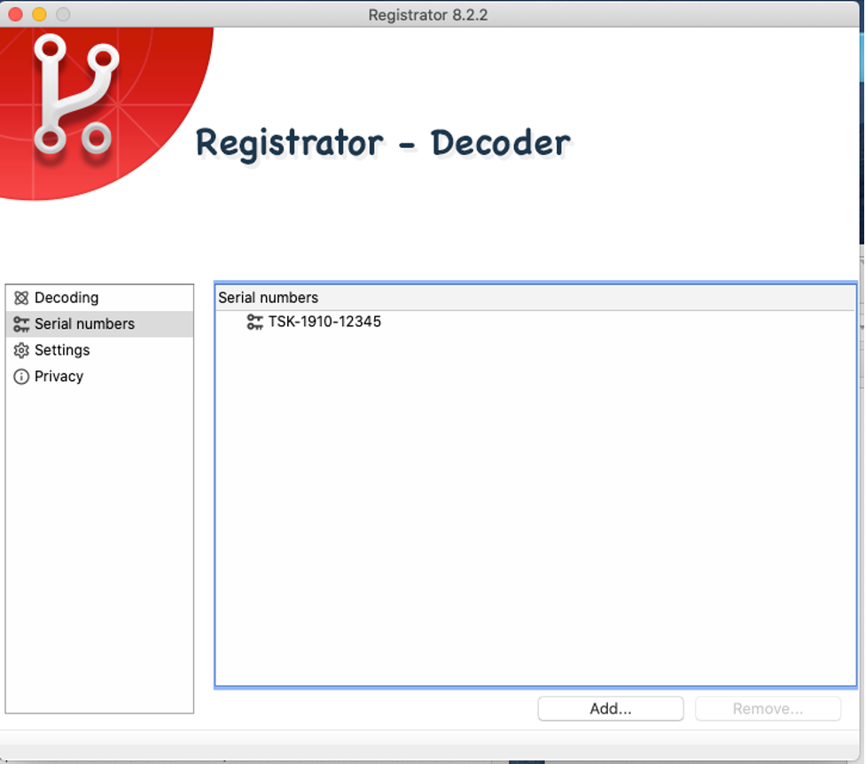Screen dimensions: 866x764
Task: Click the info icon beside Privacy
Action: pyautogui.click(x=21, y=376)
